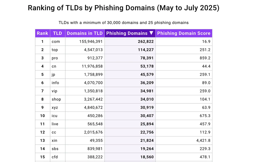Click the Domains in TLD column header
The image size is (253, 162).
coord(85,33)
